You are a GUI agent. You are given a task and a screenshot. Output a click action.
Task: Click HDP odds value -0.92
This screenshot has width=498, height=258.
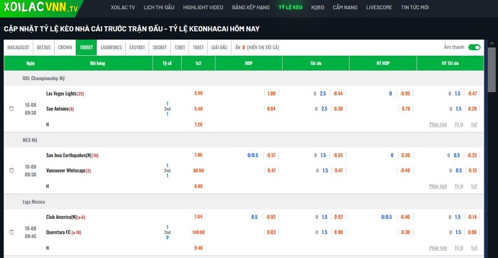click(271, 217)
